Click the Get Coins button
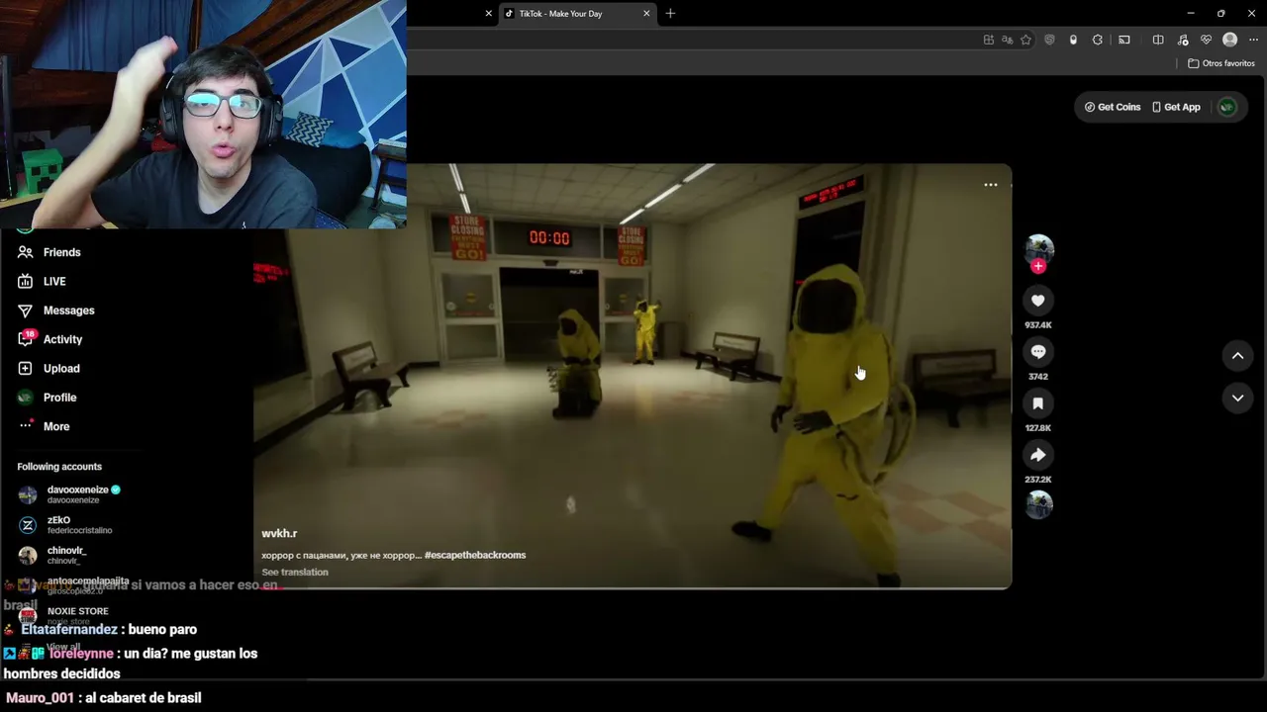This screenshot has width=1267, height=712. 1113,107
